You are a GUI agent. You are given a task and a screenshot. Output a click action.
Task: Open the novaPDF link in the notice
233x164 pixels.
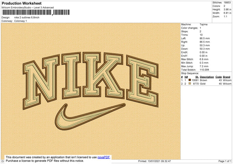[104, 157]
